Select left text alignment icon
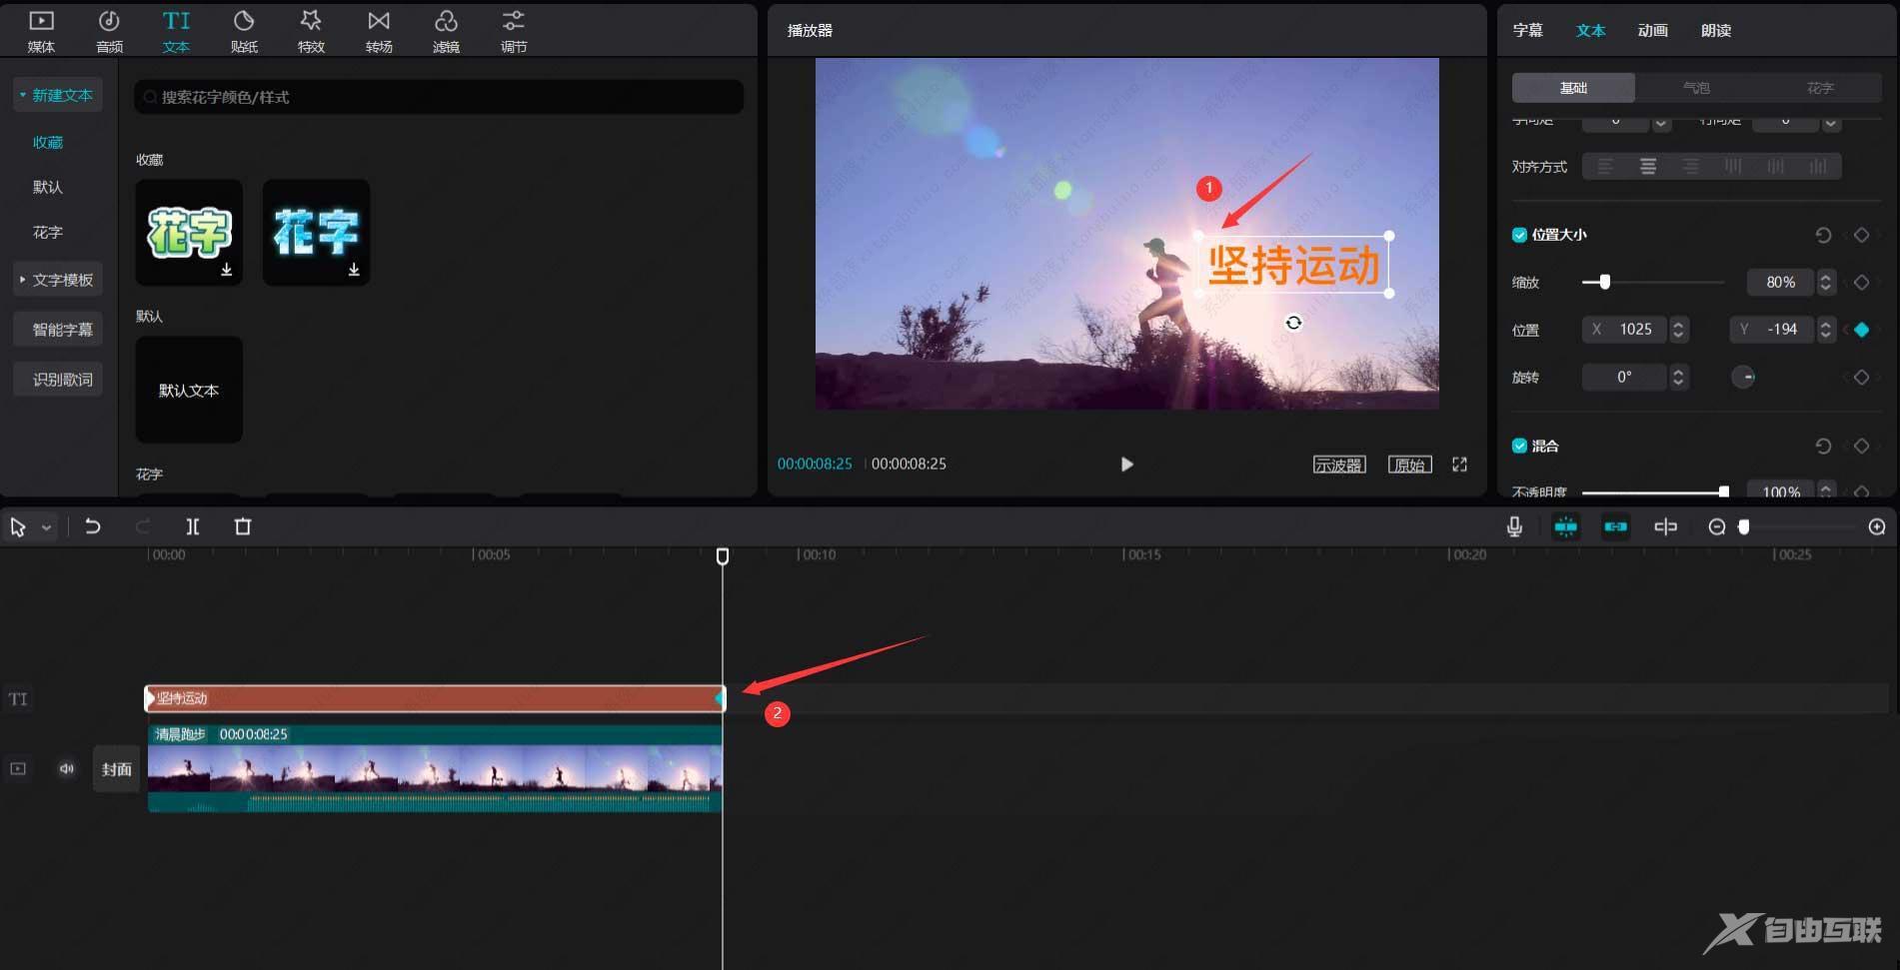The width and height of the screenshot is (1900, 970). click(1605, 166)
